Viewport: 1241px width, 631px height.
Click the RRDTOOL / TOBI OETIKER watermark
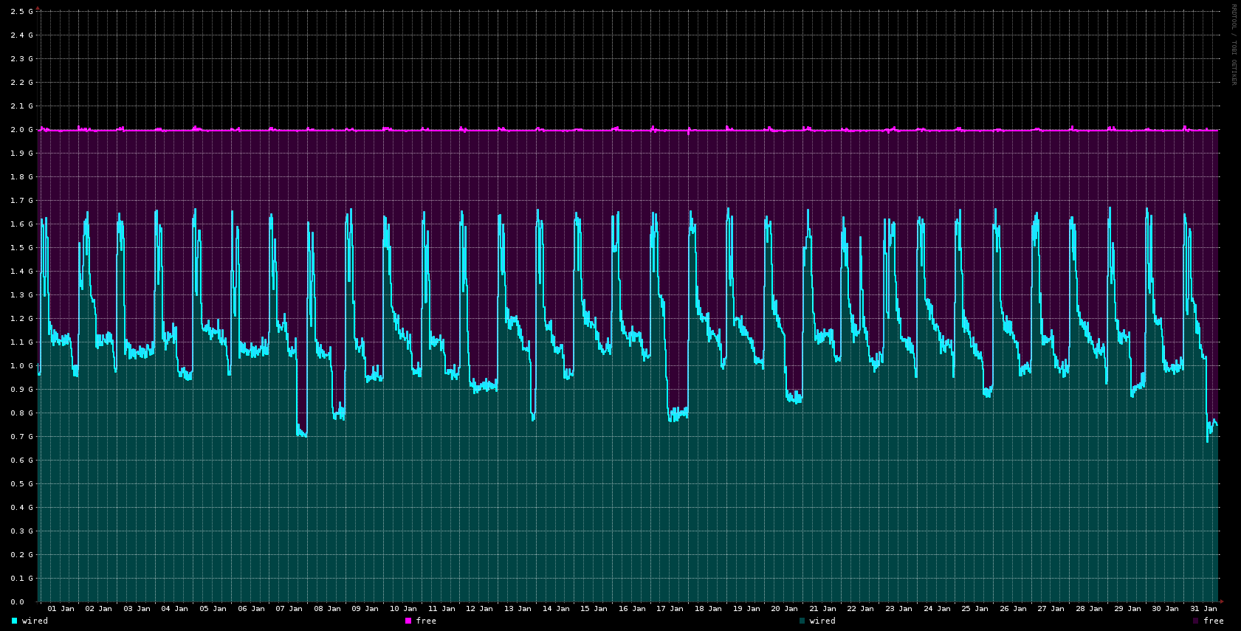click(x=1233, y=44)
